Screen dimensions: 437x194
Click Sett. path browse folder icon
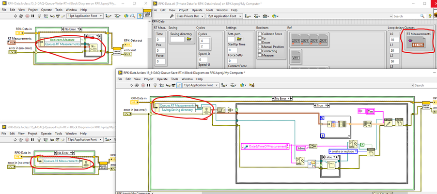point(239,39)
